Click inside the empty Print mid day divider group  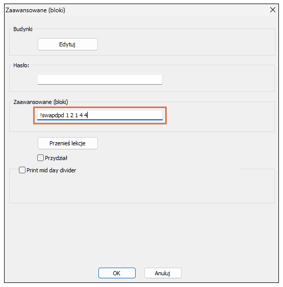(x=142, y=189)
